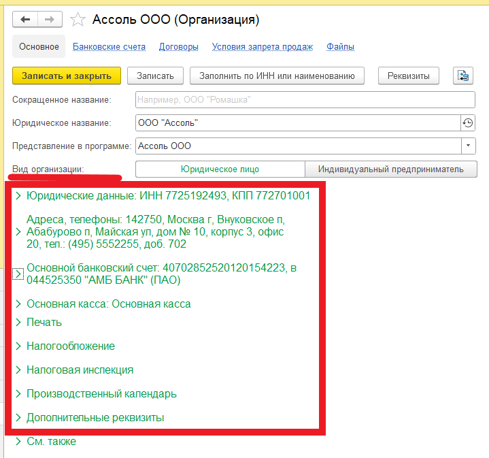Click the Юридическое название field

pos(298,123)
